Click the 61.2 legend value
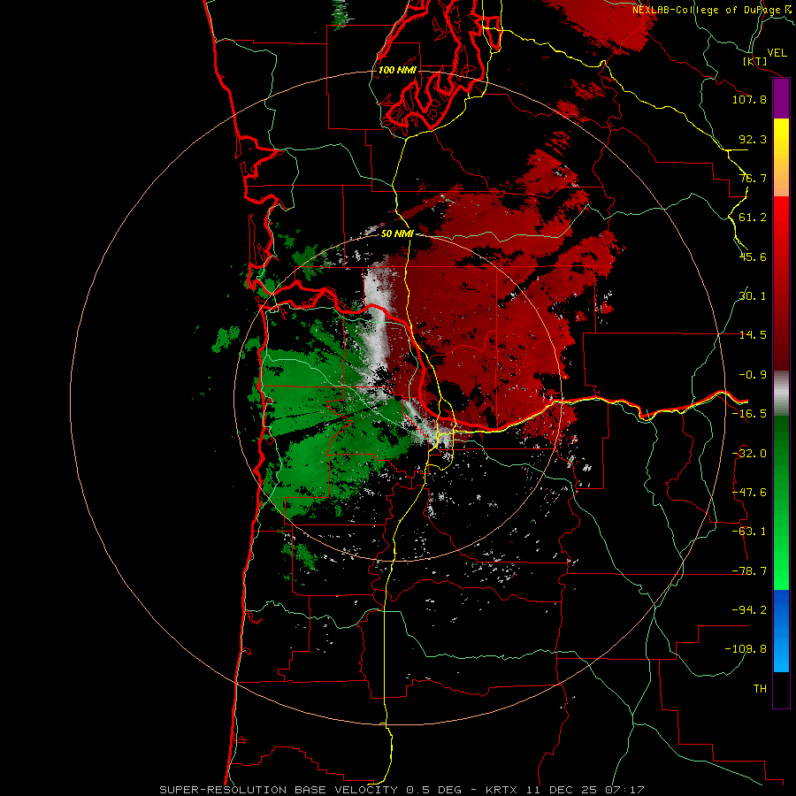The height and width of the screenshot is (796, 796). point(753,218)
